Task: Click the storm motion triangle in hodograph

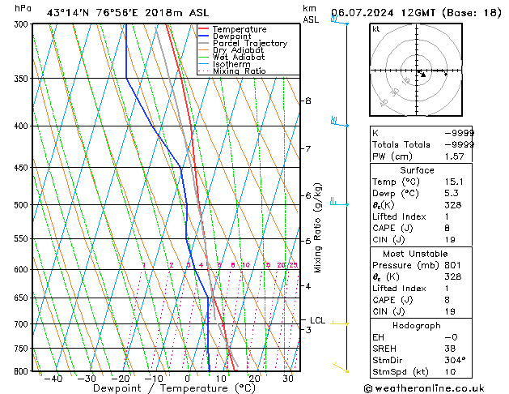Action: tap(423, 75)
